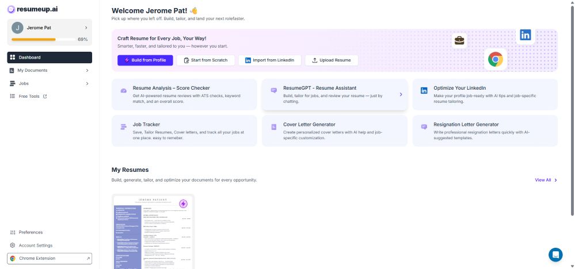
Task: Click the large Chrome logo in the banner
Action: [496, 59]
